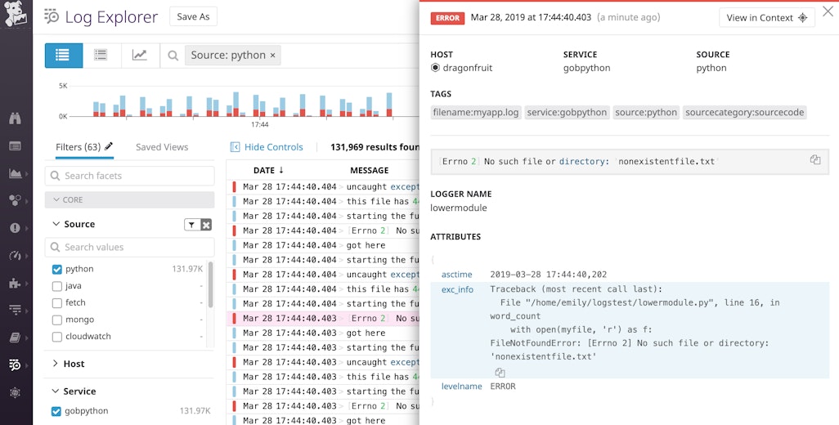This screenshot has width=839, height=425.
Task: Check the java source checkbox
Action: click(x=56, y=287)
